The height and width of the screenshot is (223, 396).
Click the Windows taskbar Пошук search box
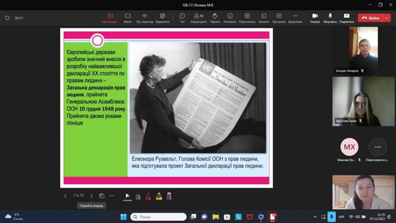click(158, 217)
